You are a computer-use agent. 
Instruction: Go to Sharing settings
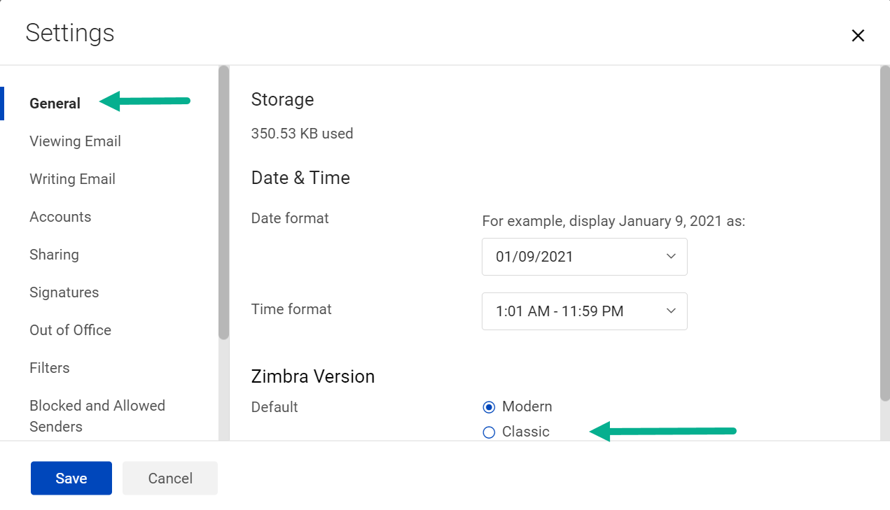(x=54, y=254)
